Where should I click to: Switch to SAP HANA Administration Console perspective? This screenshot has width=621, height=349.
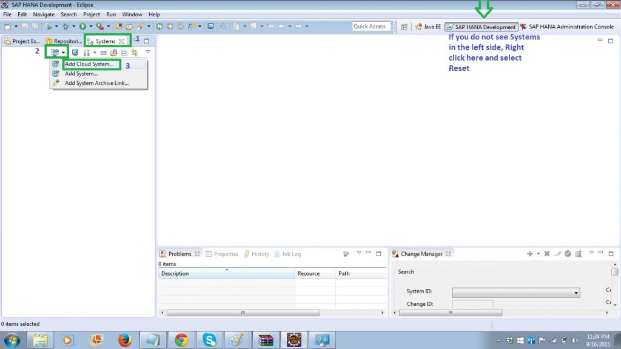tap(567, 27)
